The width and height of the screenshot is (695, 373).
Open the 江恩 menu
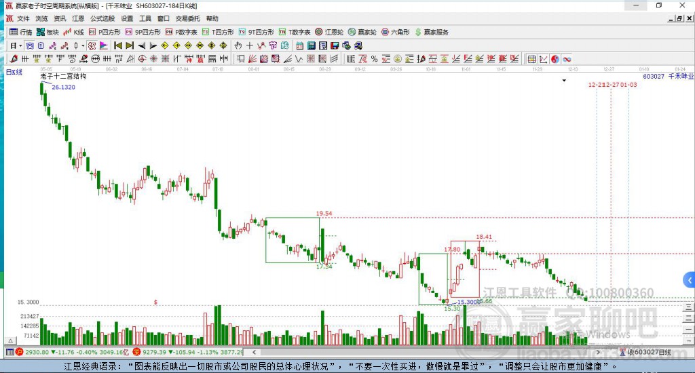[x=78, y=18]
